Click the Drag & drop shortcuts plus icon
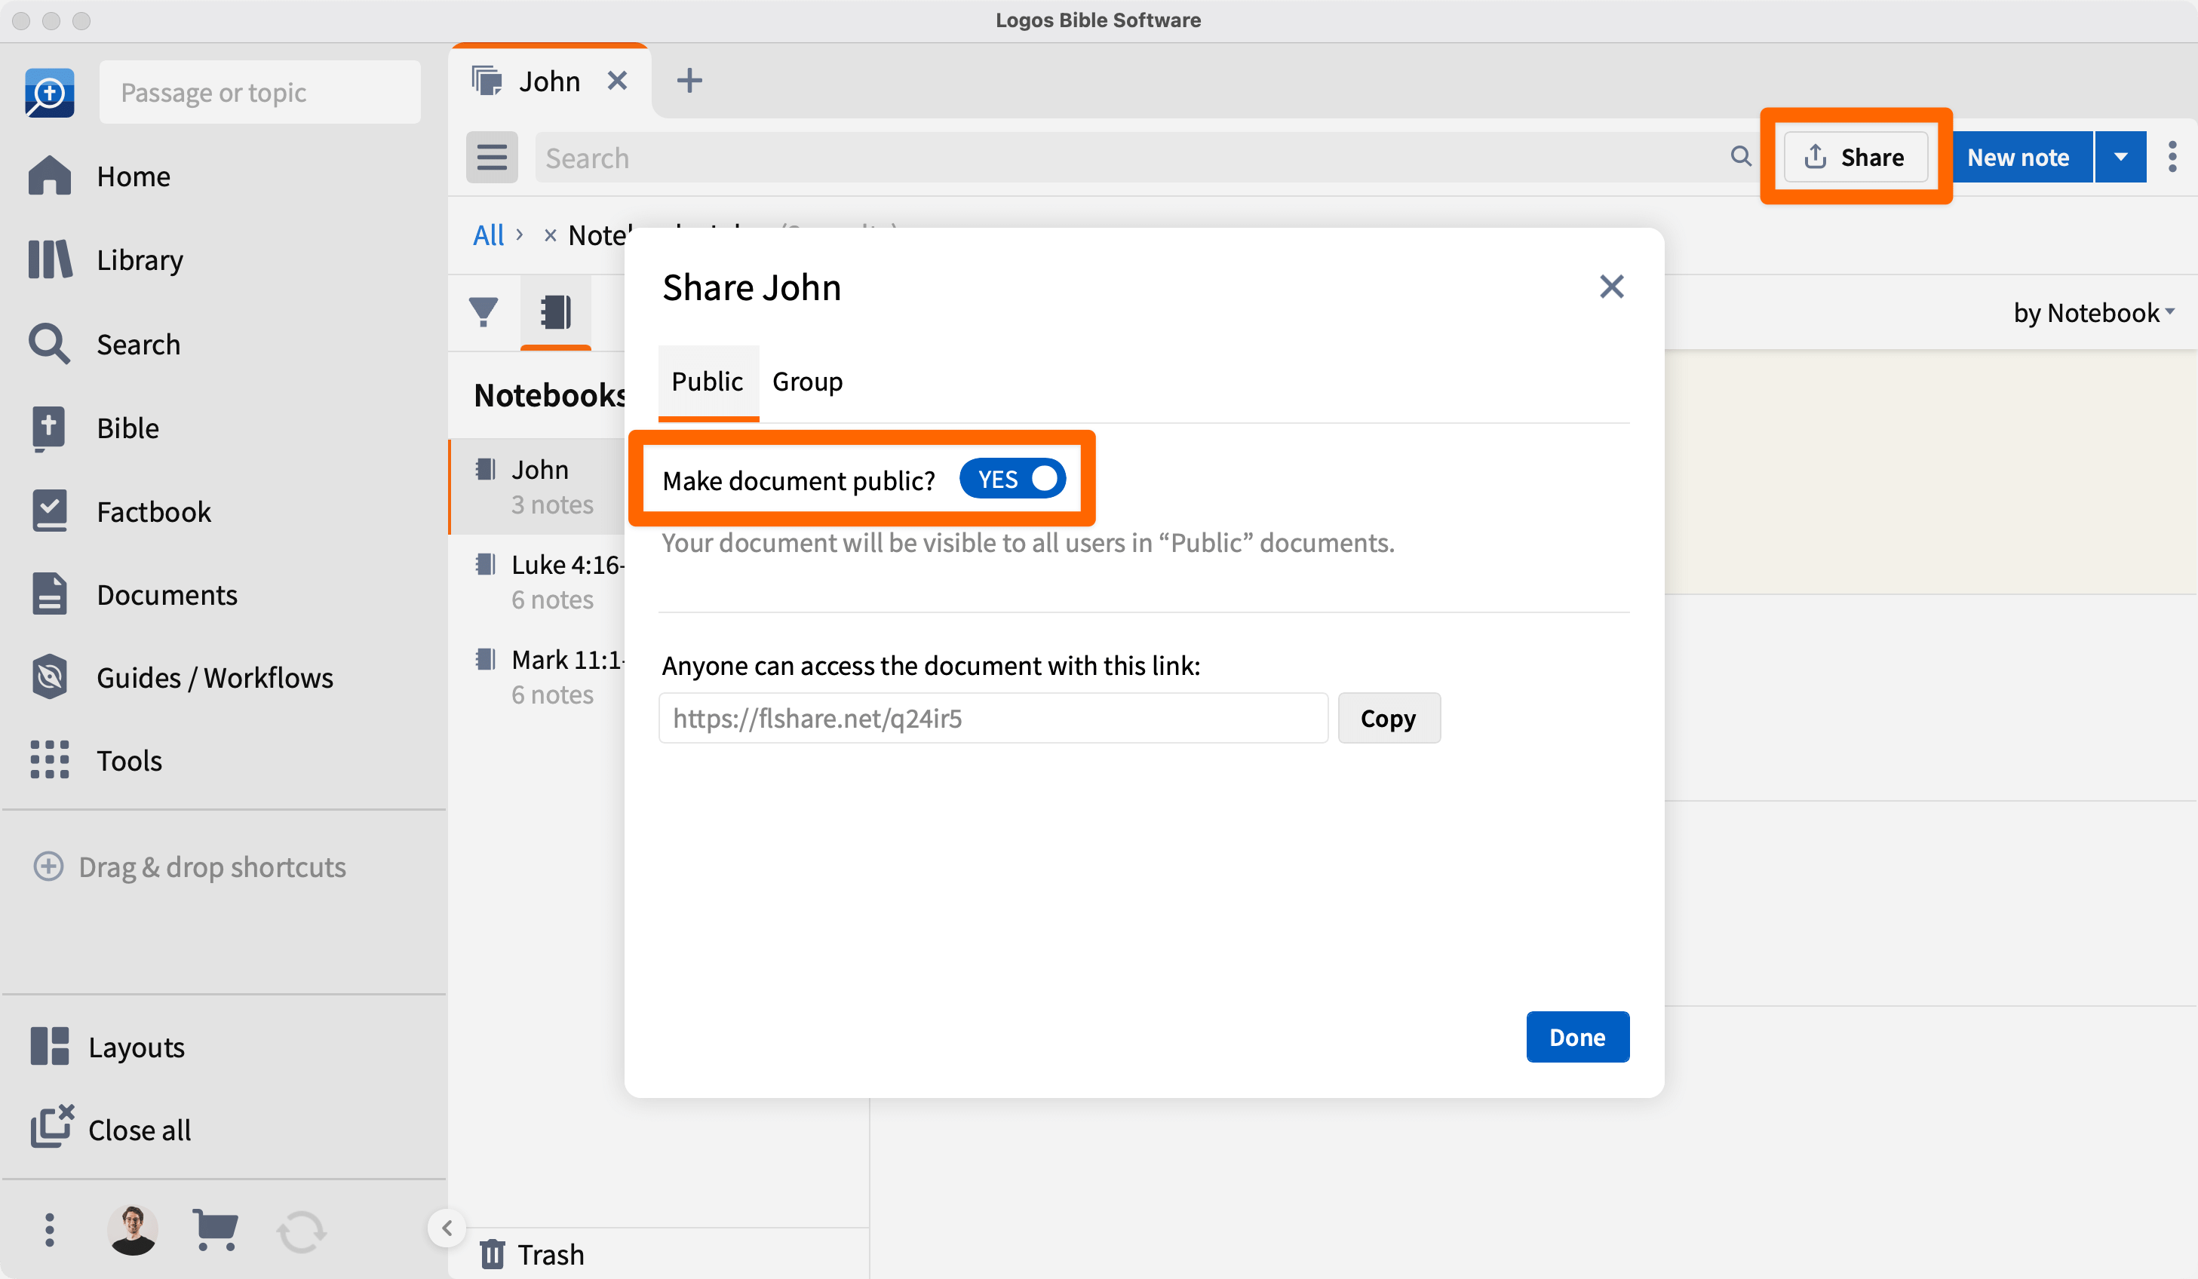2198x1279 pixels. click(48, 866)
